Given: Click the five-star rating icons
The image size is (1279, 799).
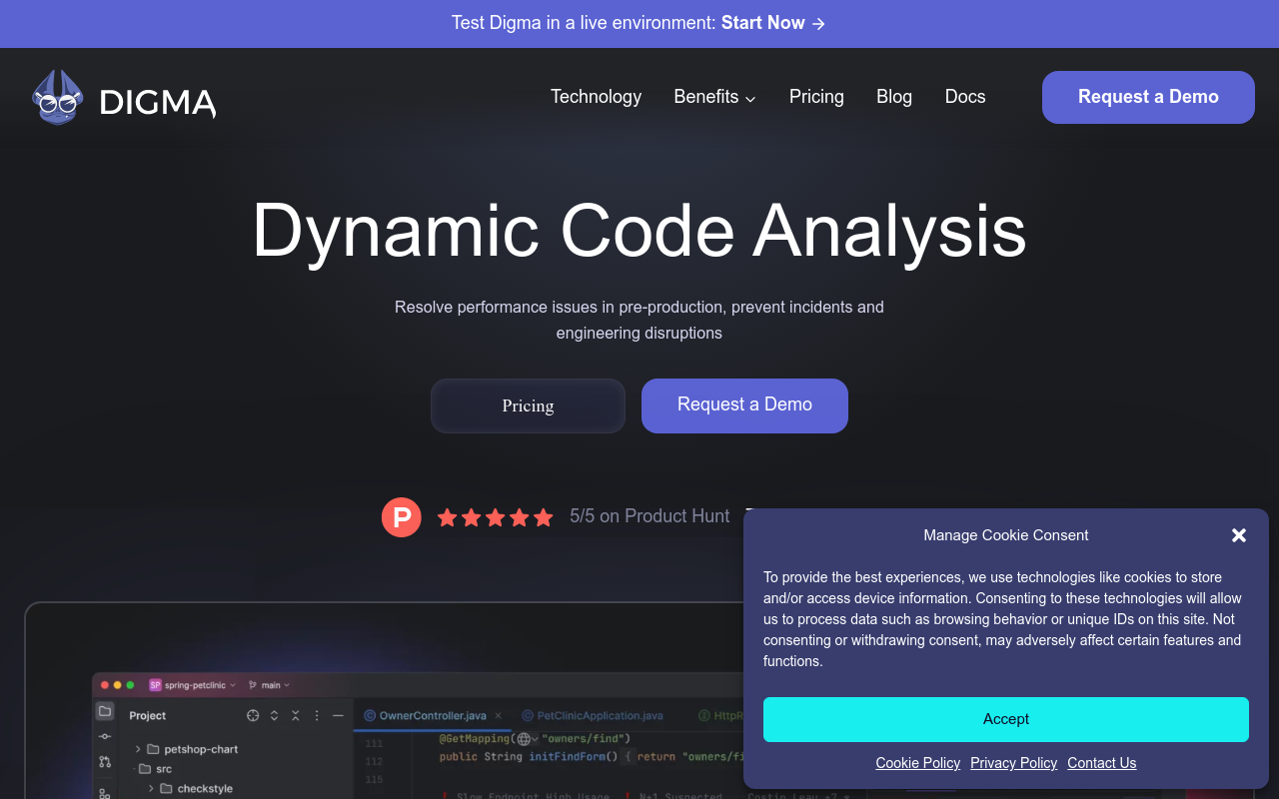Looking at the screenshot, I should point(495,517).
